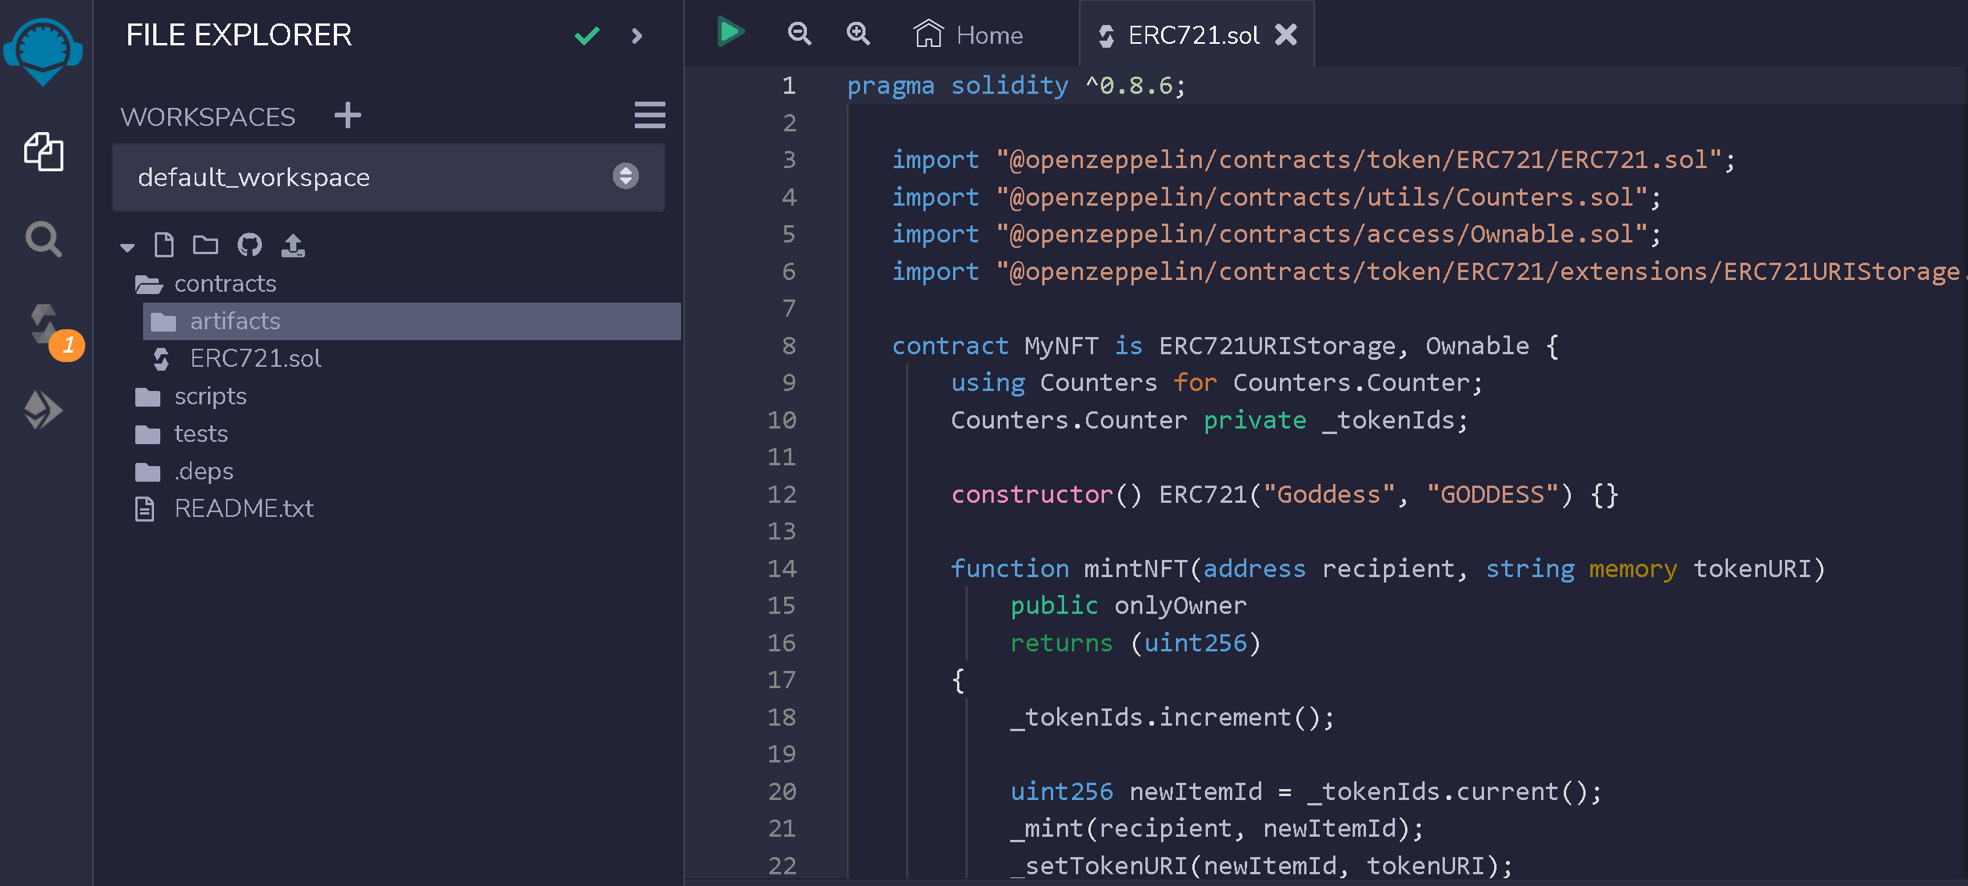Open the default_workspace dropdown
This screenshot has height=886, width=1968.
[389, 177]
